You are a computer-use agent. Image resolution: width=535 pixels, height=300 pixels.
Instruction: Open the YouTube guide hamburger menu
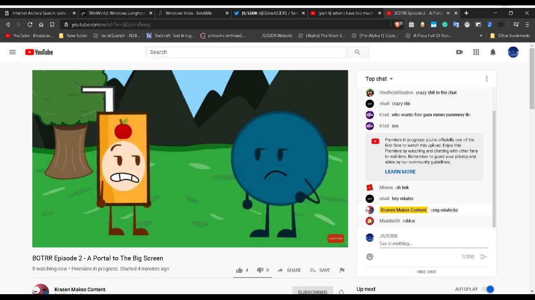[13, 52]
